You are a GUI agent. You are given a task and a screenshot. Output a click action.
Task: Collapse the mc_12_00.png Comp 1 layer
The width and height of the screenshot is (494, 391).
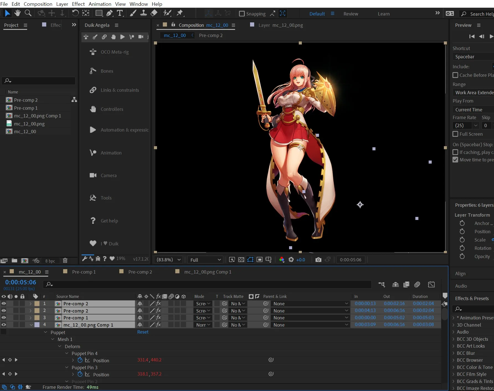[31, 325]
